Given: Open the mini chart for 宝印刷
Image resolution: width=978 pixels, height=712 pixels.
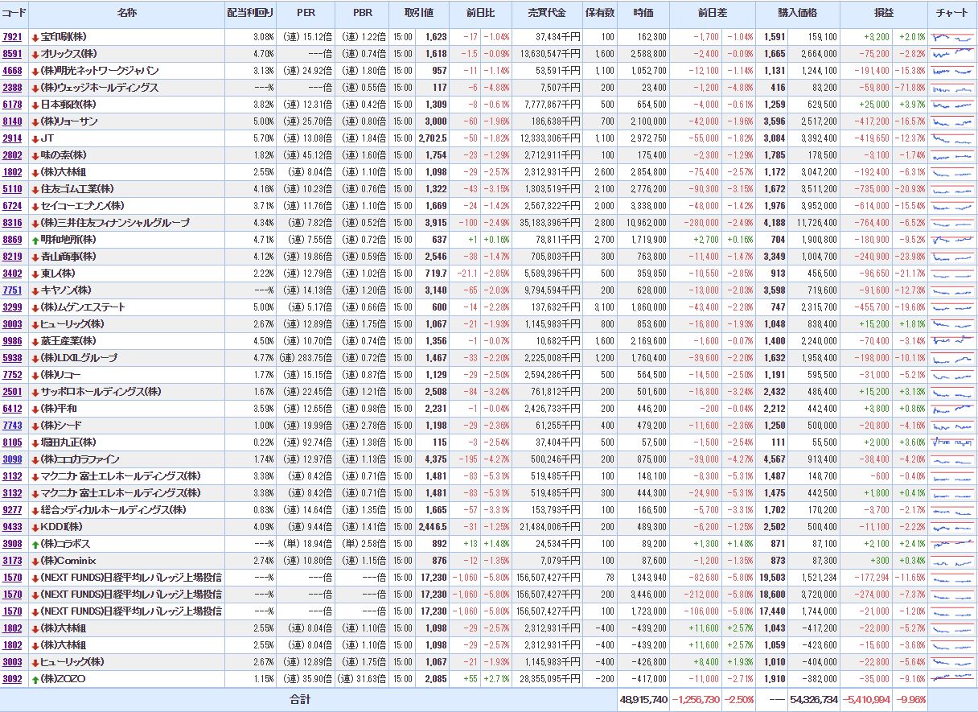Looking at the screenshot, I should point(951,37).
